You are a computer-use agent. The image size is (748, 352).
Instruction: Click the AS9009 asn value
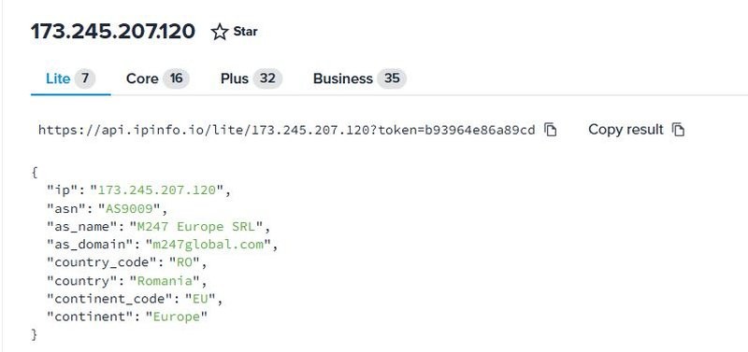(133, 208)
